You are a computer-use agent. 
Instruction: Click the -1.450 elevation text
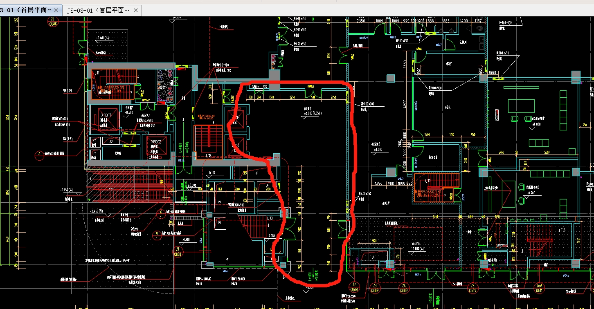tap(67, 190)
